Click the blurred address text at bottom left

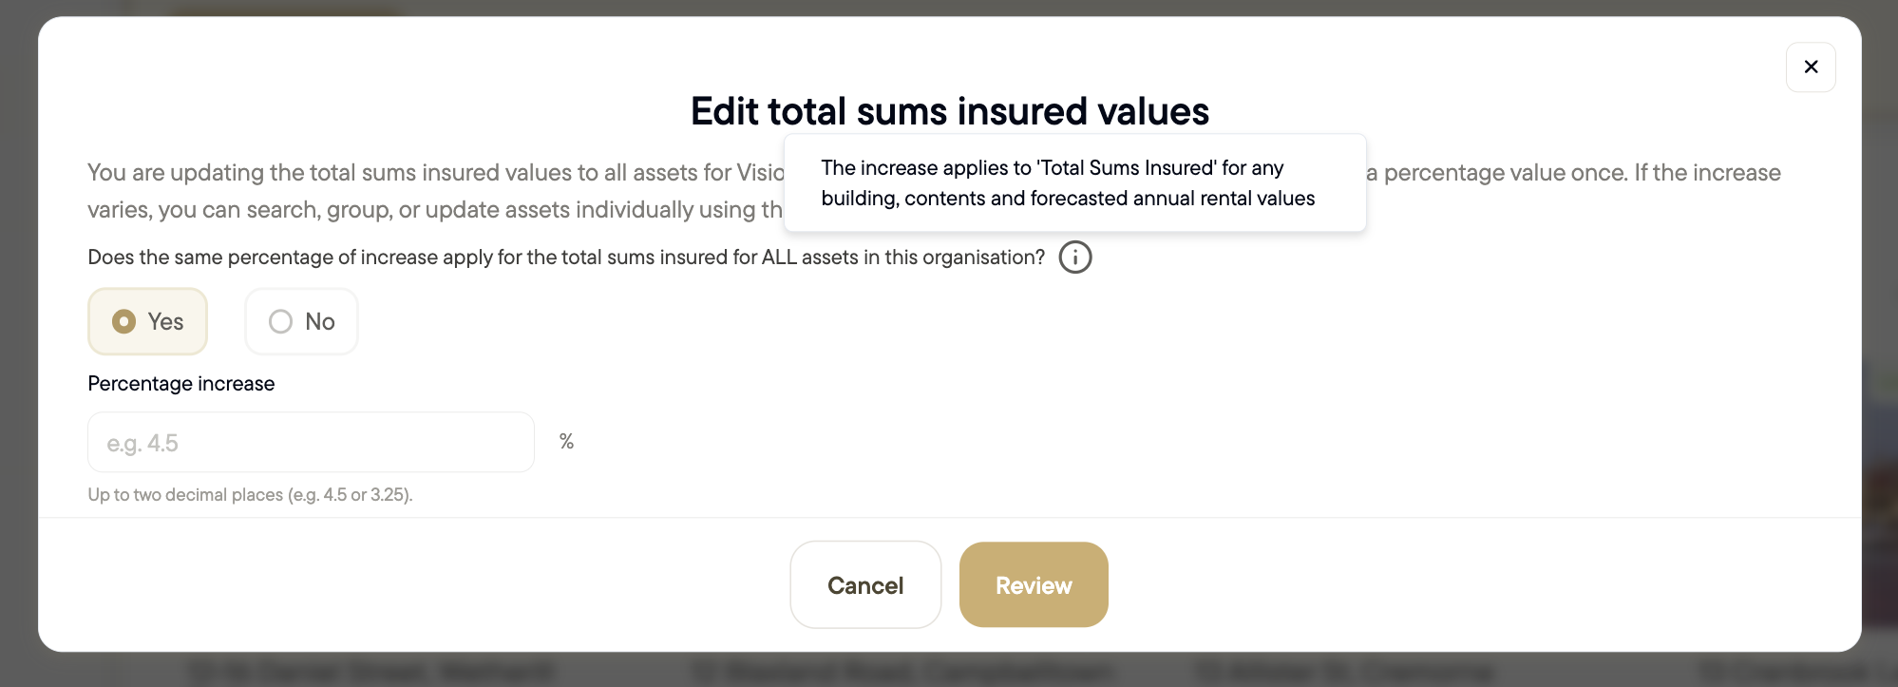(x=370, y=672)
